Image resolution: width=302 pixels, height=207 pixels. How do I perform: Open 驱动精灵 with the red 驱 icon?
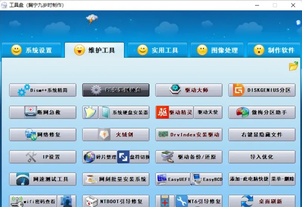coord(175,112)
